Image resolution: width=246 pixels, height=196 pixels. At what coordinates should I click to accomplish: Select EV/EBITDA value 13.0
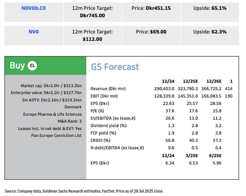point(193,118)
